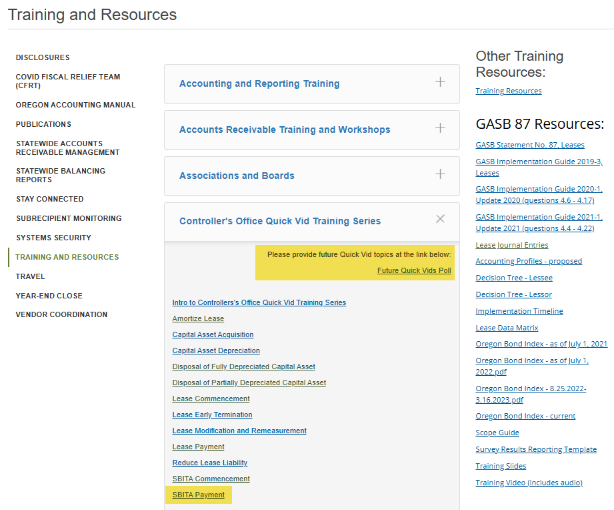Open Oregon Accounting Manual sidebar item
Image resolution: width=614 pixels, height=510 pixels.
[75, 105]
